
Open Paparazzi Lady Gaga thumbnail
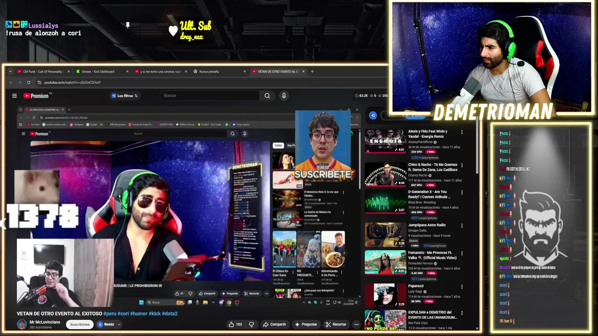click(x=385, y=295)
